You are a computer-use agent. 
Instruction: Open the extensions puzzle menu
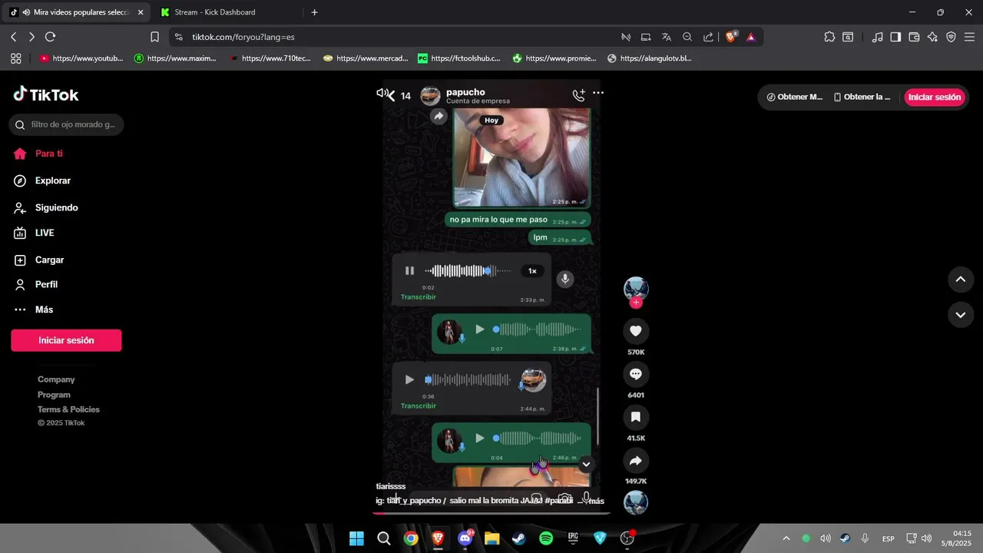click(829, 37)
